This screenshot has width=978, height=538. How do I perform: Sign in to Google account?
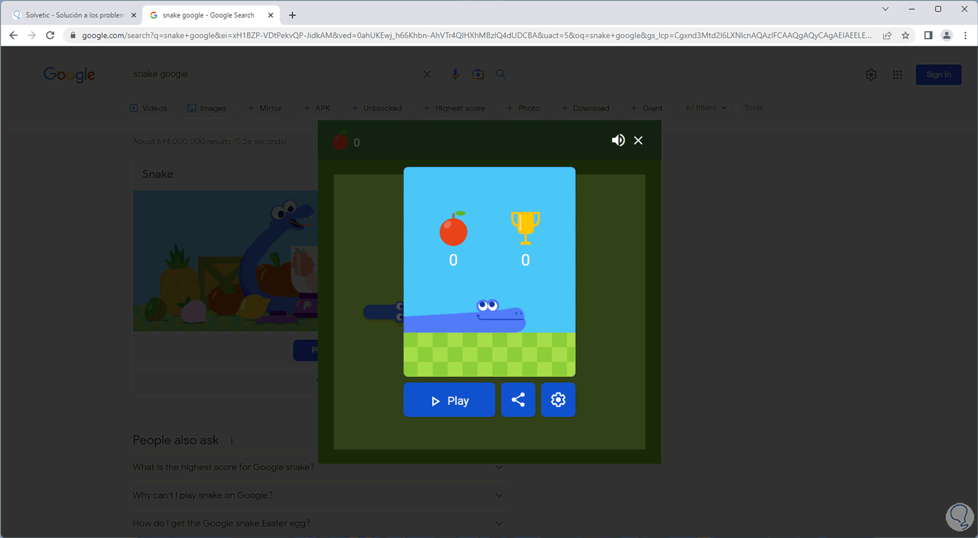938,74
